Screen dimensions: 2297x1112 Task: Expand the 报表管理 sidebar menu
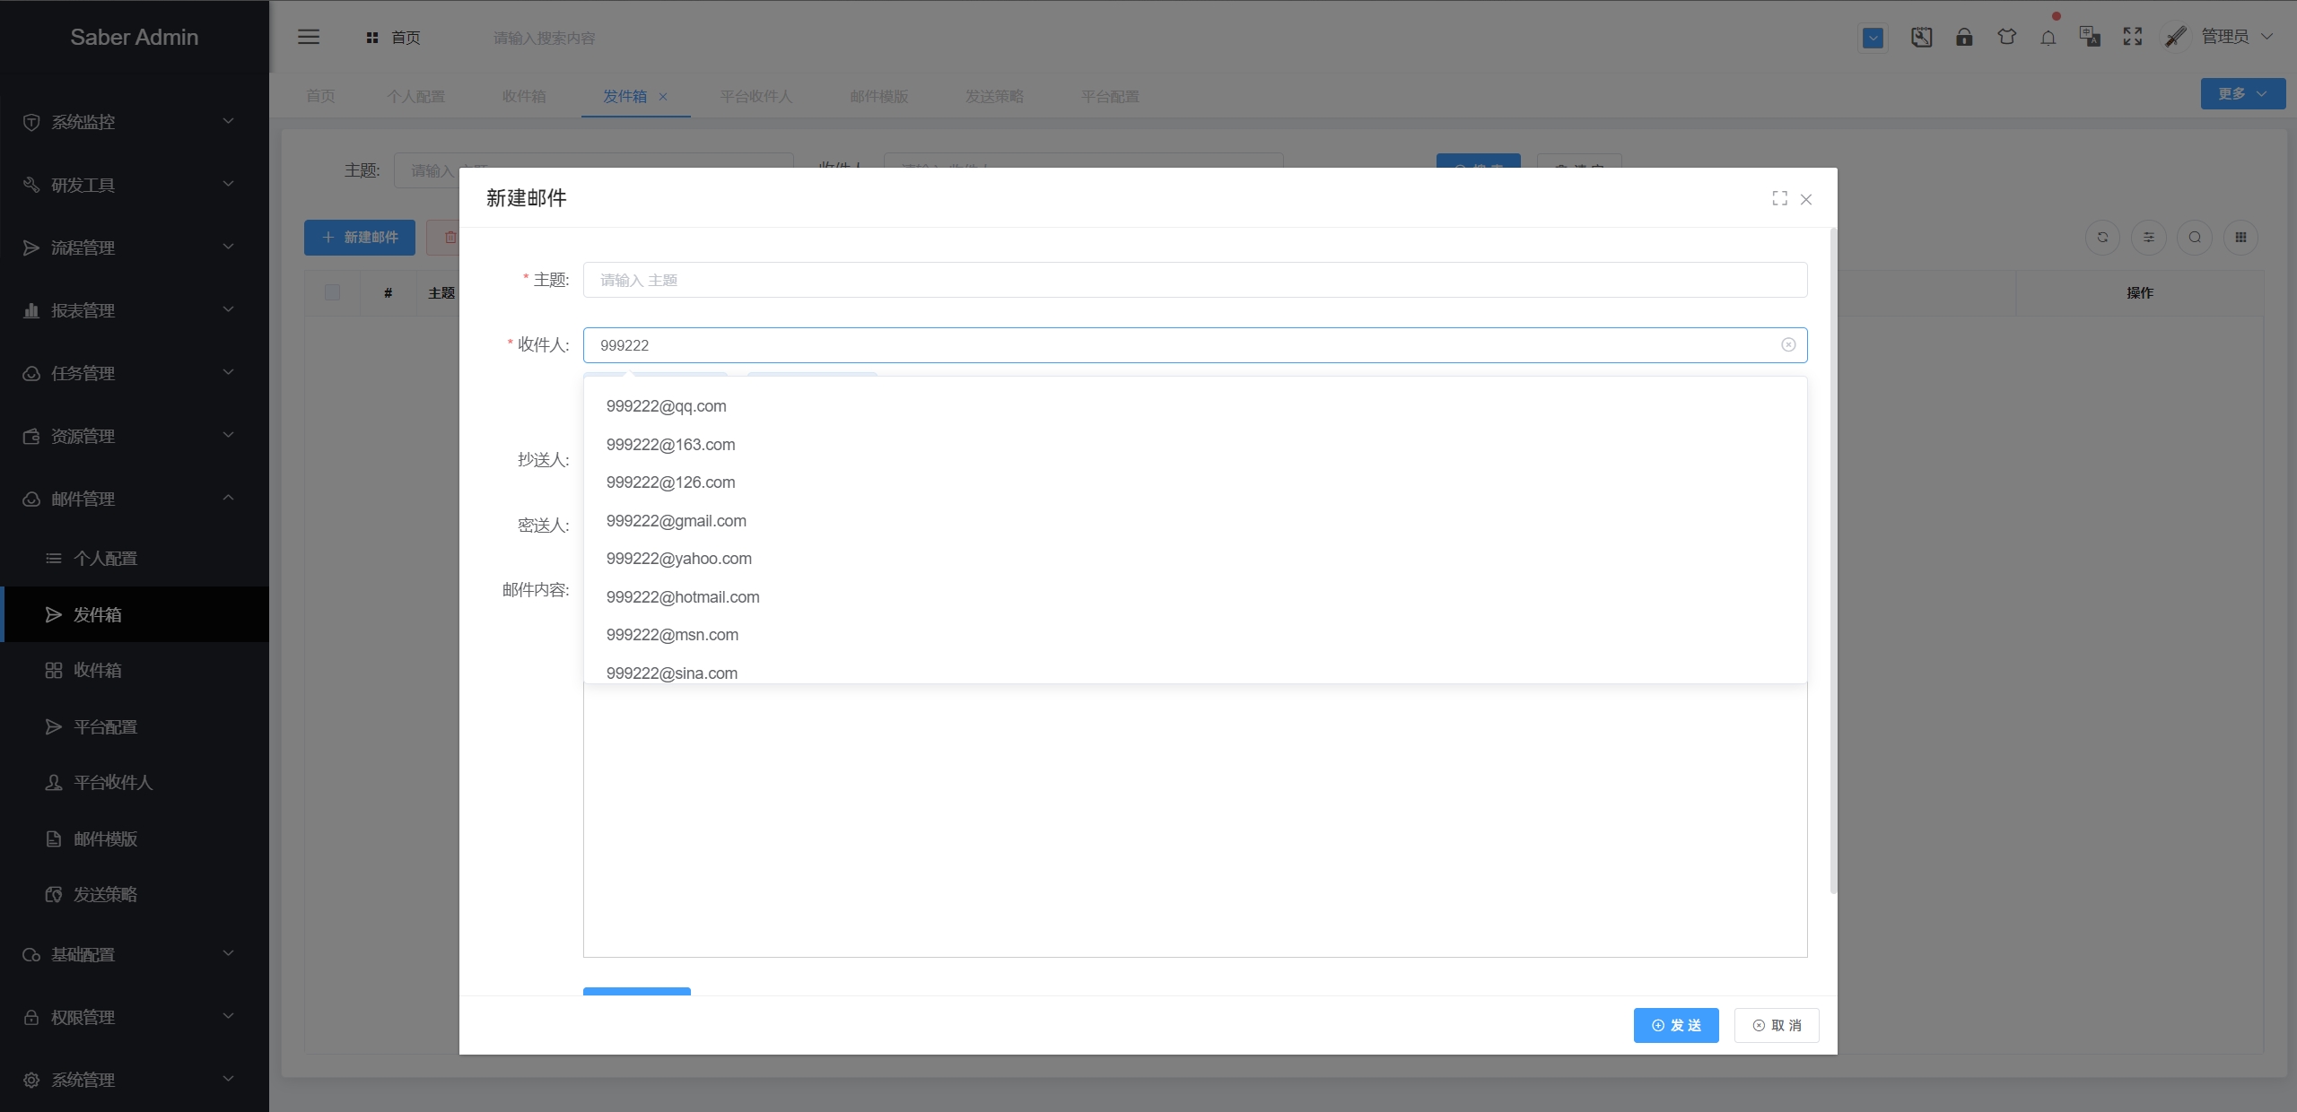click(x=135, y=310)
